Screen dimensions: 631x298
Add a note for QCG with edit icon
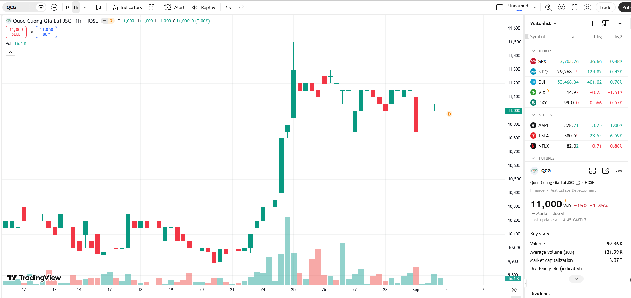606,171
